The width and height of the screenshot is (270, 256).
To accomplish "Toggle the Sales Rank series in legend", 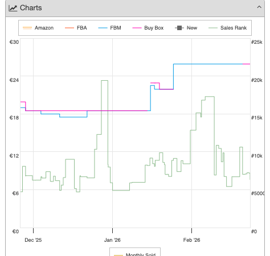I will pyautogui.click(x=227, y=28).
